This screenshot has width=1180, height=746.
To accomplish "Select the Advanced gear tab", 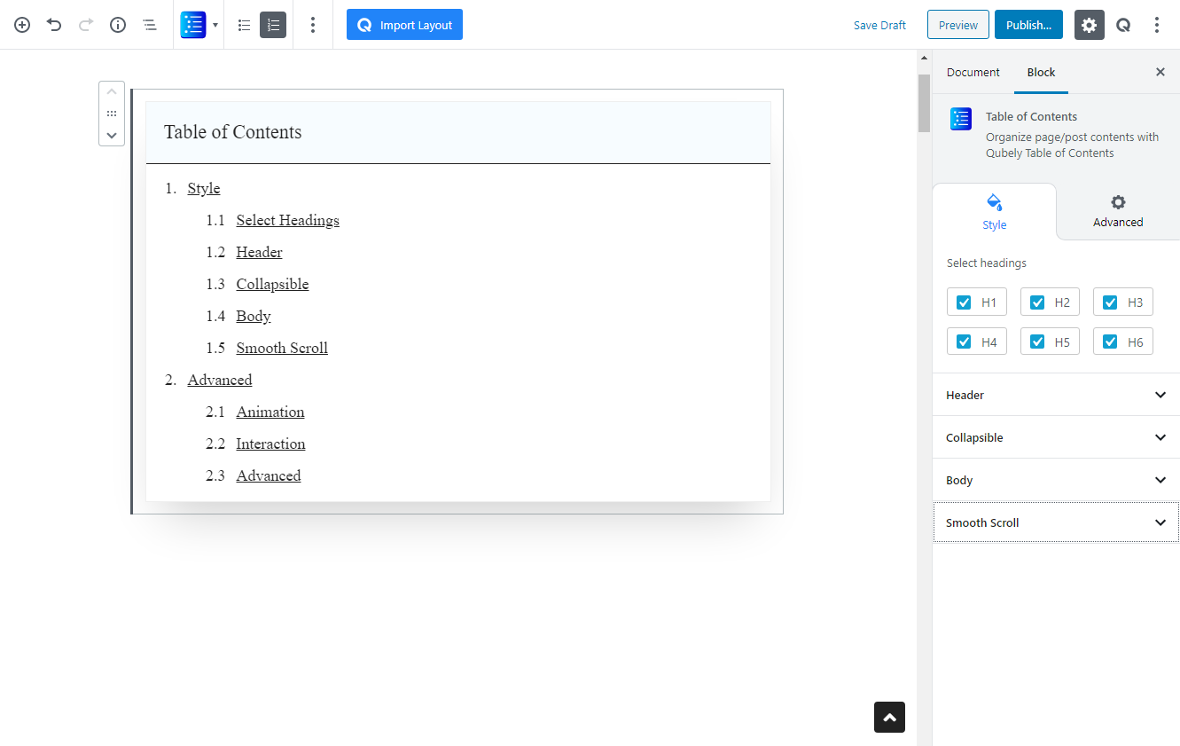I will (x=1118, y=211).
